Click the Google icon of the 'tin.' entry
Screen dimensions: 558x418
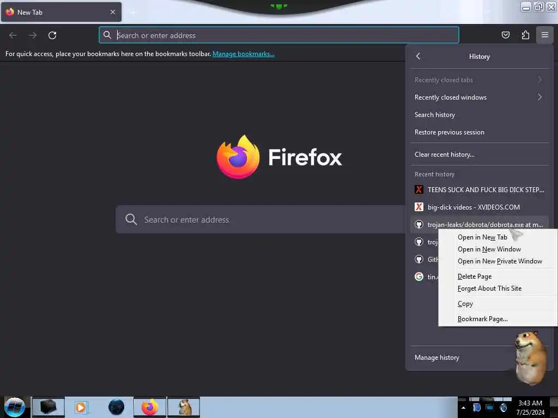[419, 276]
